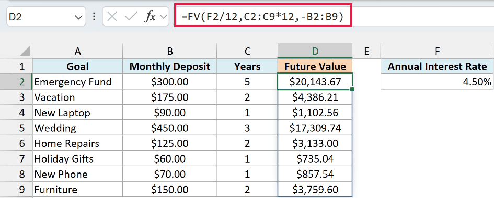The height and width of the screenshot is (198, 494).
Task: Select the $17,309.74 future value cell
Action: 315,128
